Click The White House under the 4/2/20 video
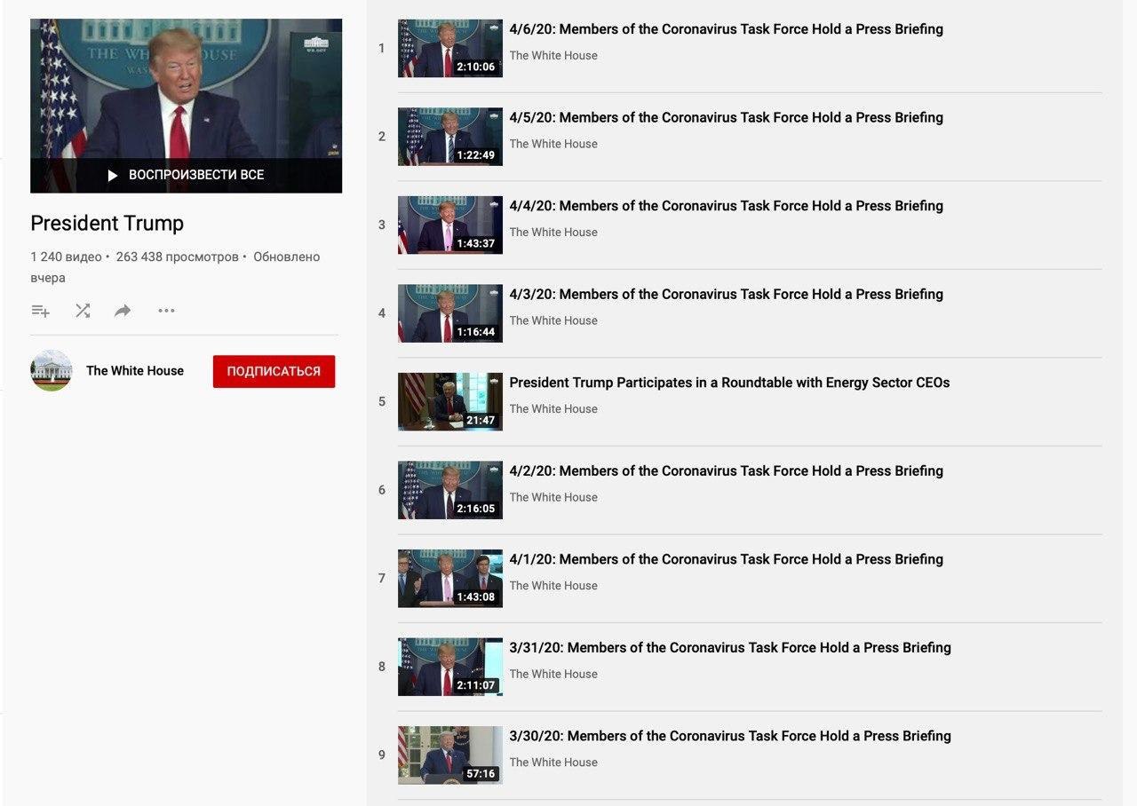The height and width of the screenshot is (806, 1137). (553, 497)
